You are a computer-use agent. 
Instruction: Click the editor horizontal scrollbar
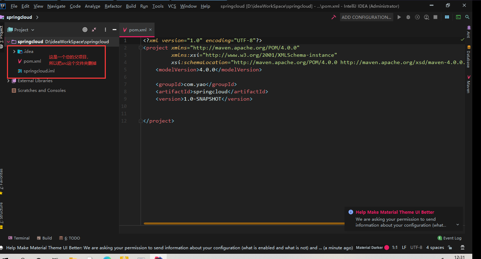coord(244,223)
